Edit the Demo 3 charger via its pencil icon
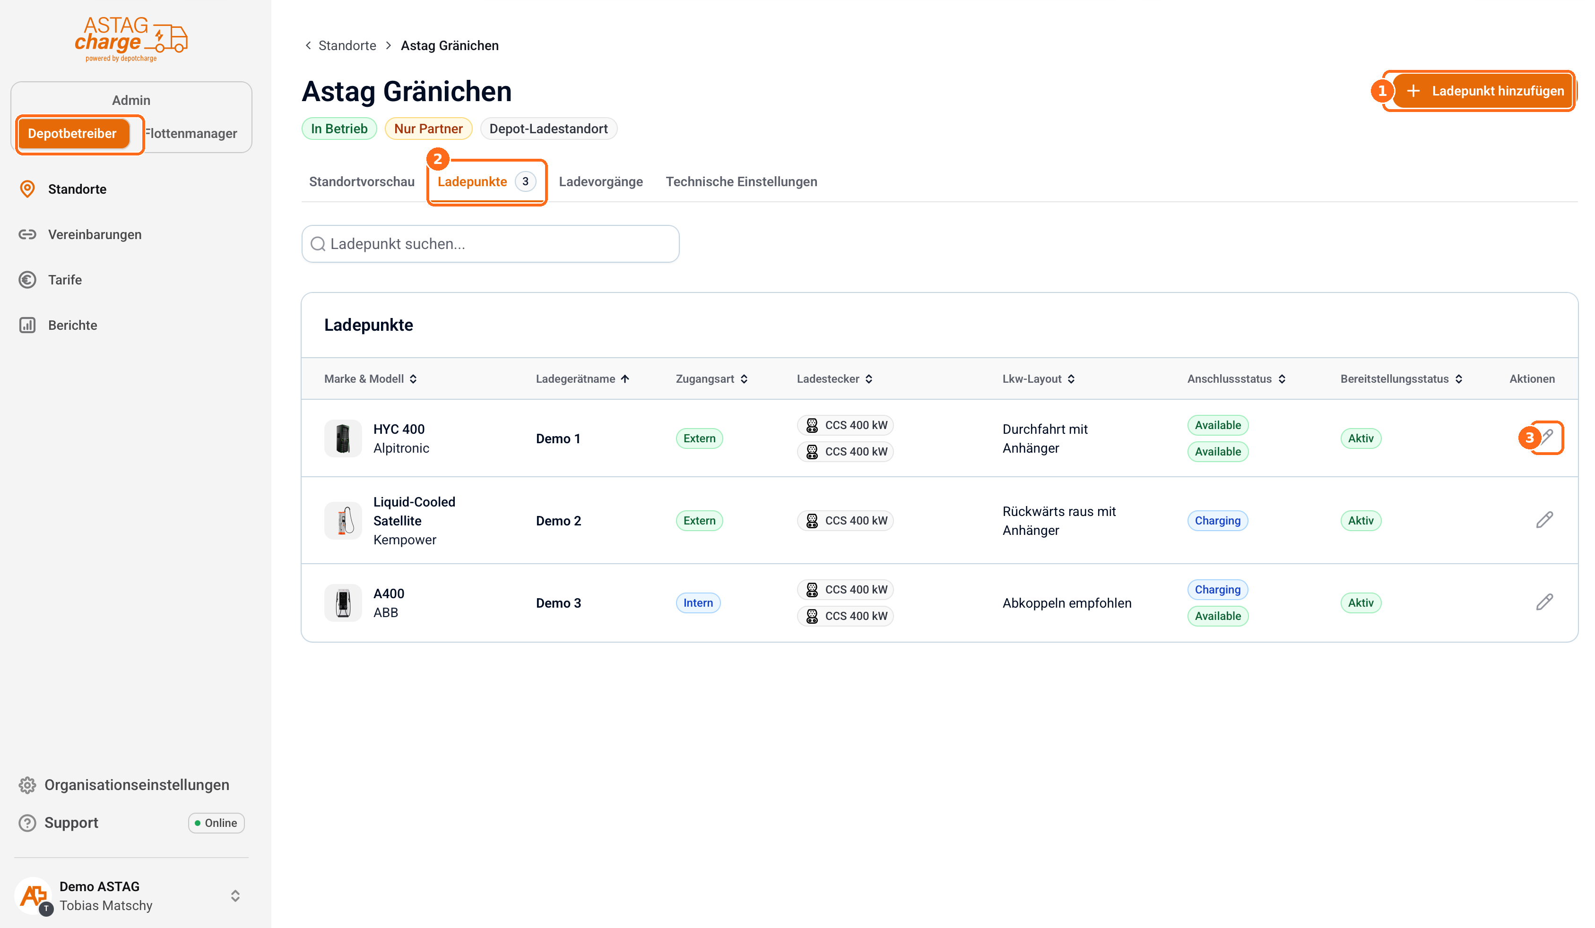 click(x=1544, y=602)
